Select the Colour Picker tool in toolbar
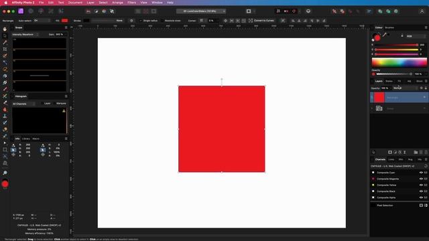 pyautogui.click(x=5, y=42)
